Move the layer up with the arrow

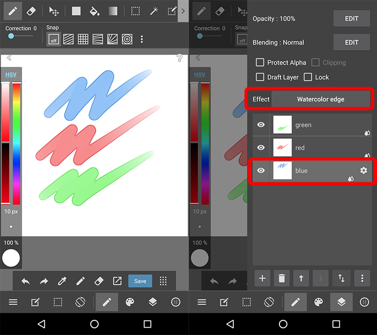tap(301, 278)
